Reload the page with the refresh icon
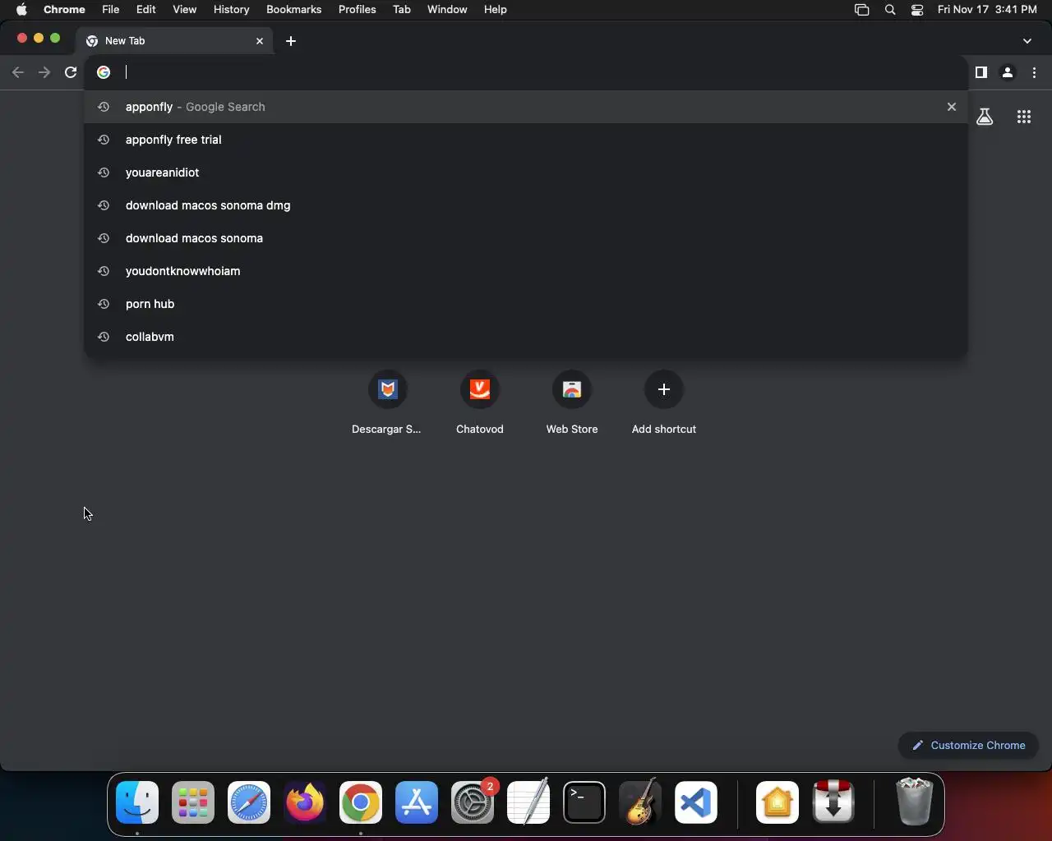This screenshot has height=841, width=1052. point(71,72)
